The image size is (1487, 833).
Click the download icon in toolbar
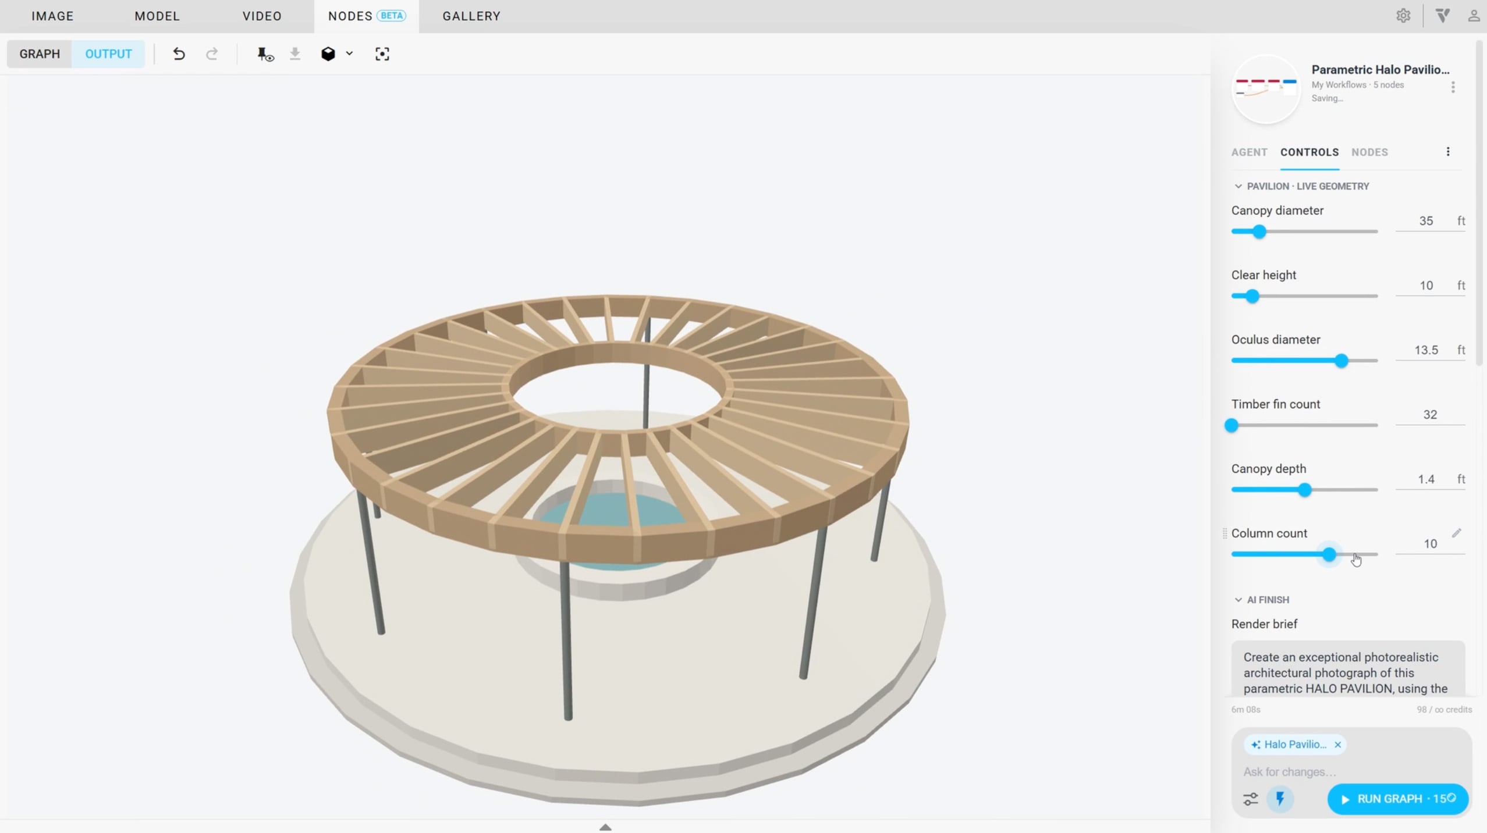pos(295,54)
